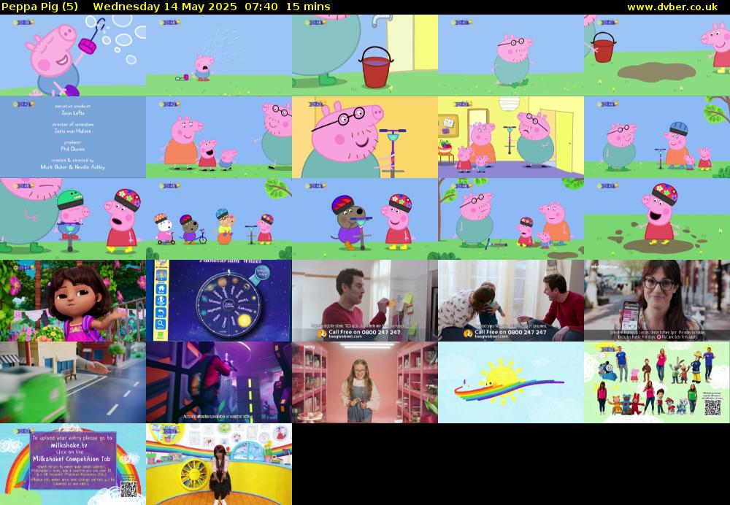Open thumbnail of Mummy Pig, Peppa and George outdoors
The image size is (730, 505).
(219, 137)
